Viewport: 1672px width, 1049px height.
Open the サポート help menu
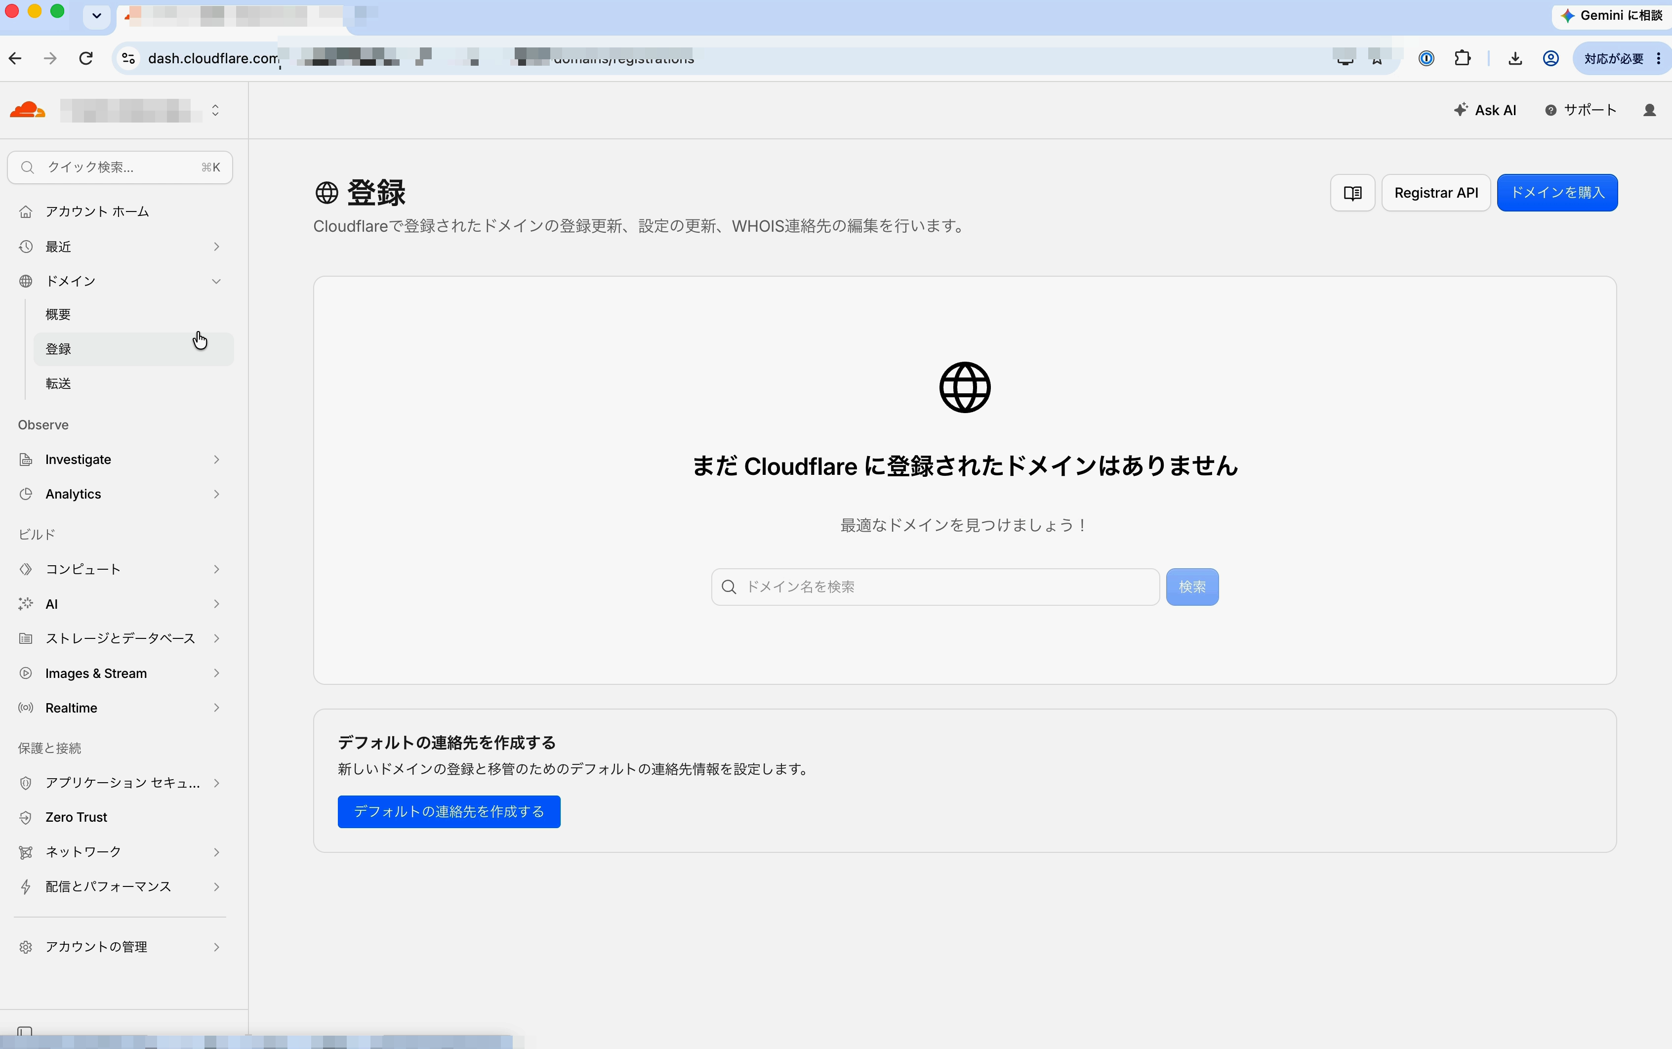1581,110
